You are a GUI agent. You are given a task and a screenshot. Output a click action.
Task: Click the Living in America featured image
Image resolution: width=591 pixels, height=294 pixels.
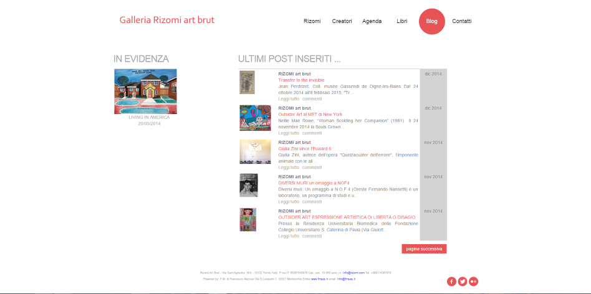coord(145,92)
